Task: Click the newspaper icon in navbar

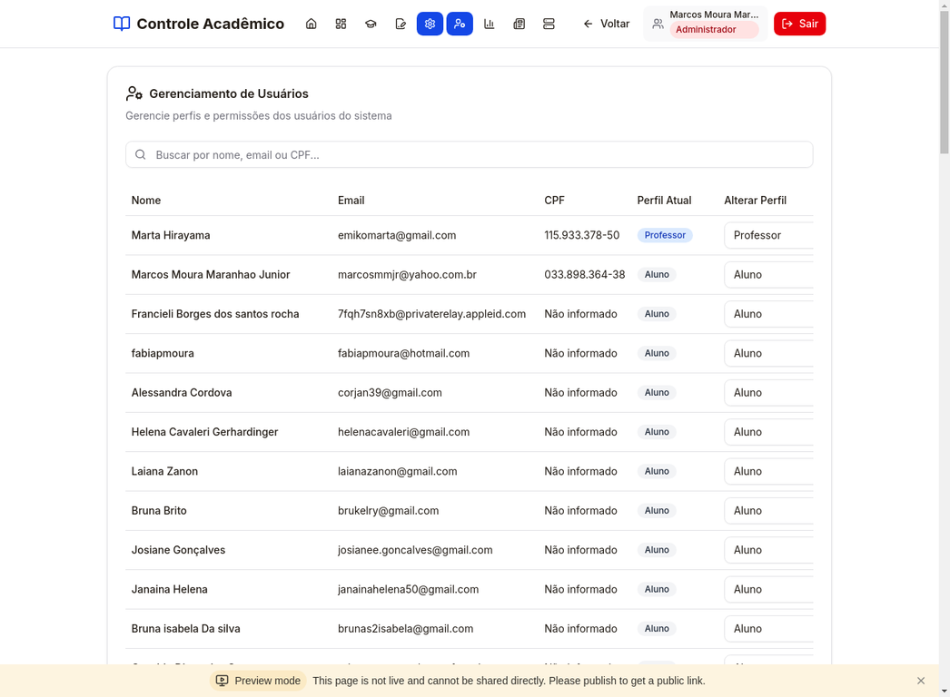Action: coord(519,24)
